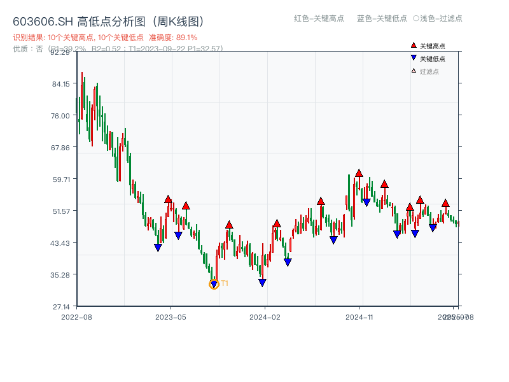Viewport: 509px width, 382px height.
Task: Click the orange T1 label text
Action: [x=225, y=283]
